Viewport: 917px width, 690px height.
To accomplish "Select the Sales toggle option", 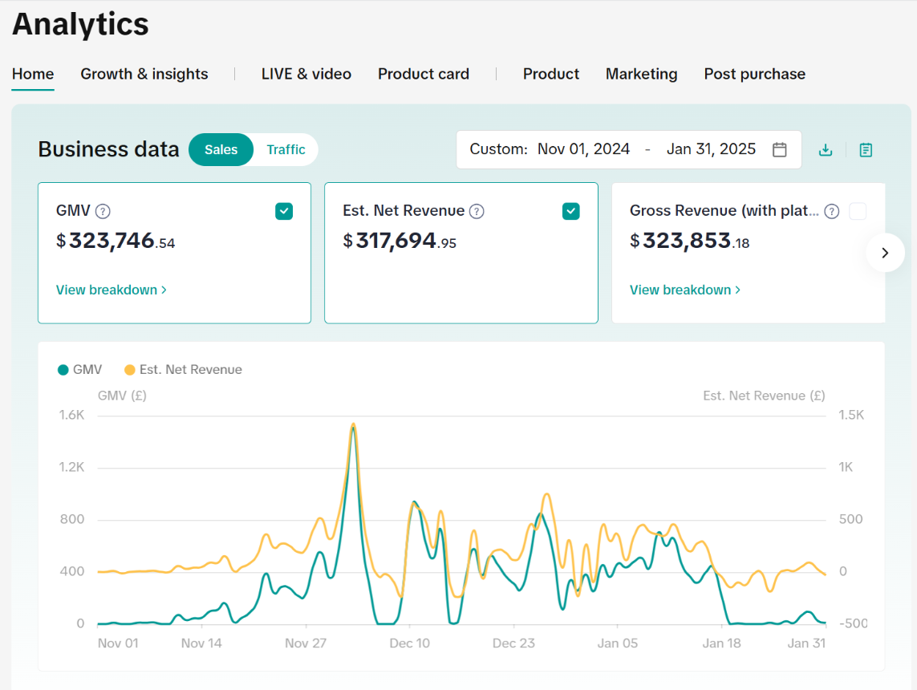I will pos(221,149).
